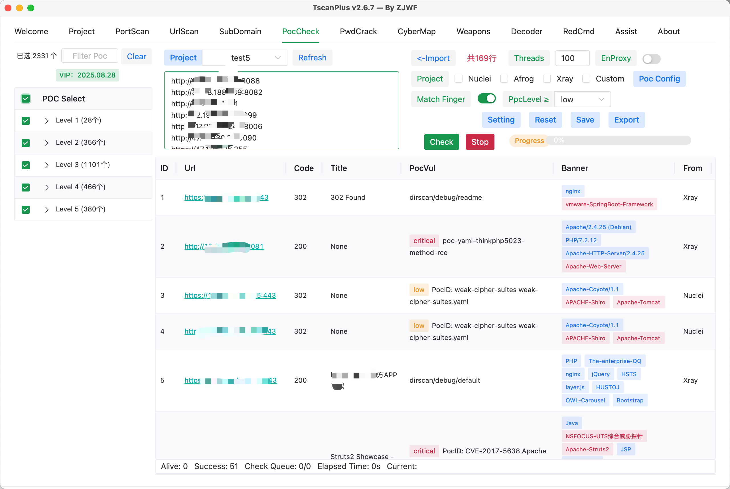Switch to the PortScan tab

click(x=132, y=32)
